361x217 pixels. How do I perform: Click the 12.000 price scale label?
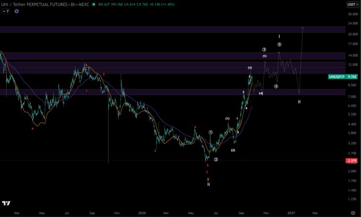click(x=353, y=65)
